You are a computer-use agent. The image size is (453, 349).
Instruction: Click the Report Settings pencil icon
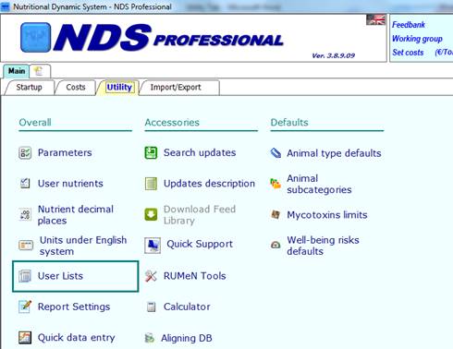tap(25, 307)
